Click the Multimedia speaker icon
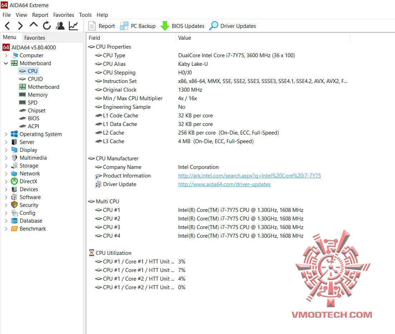Image resolution: width=395 pixels, height=334 pixels. click(14, 158)
